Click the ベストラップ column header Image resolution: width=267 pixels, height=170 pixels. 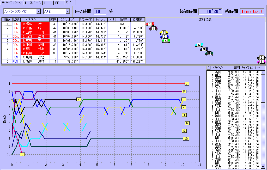tap(86, 20)
